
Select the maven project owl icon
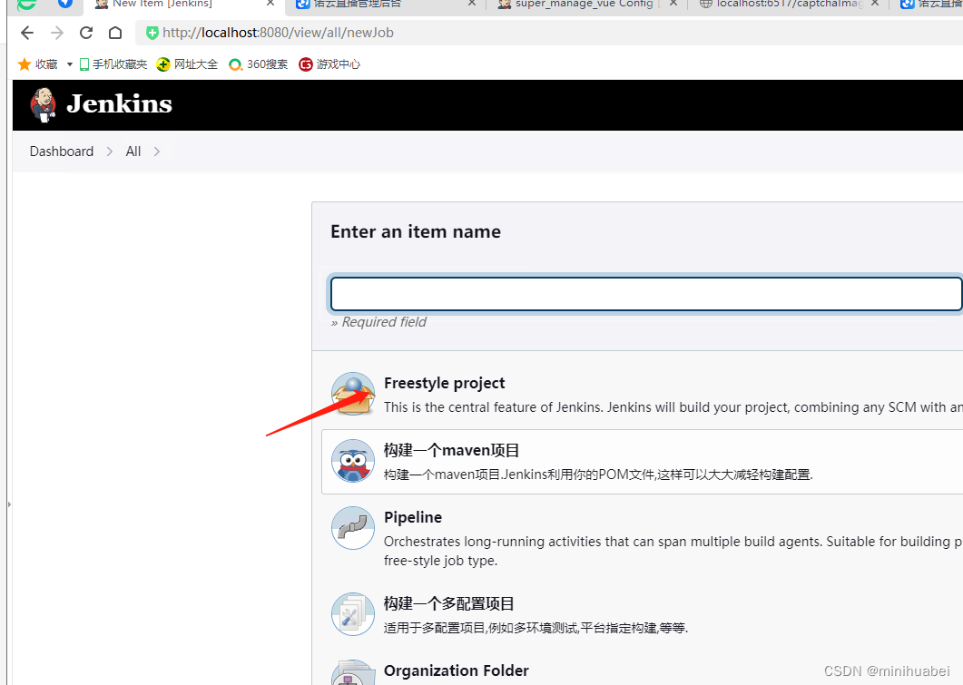pyautogui.click(x=353, y=461)
